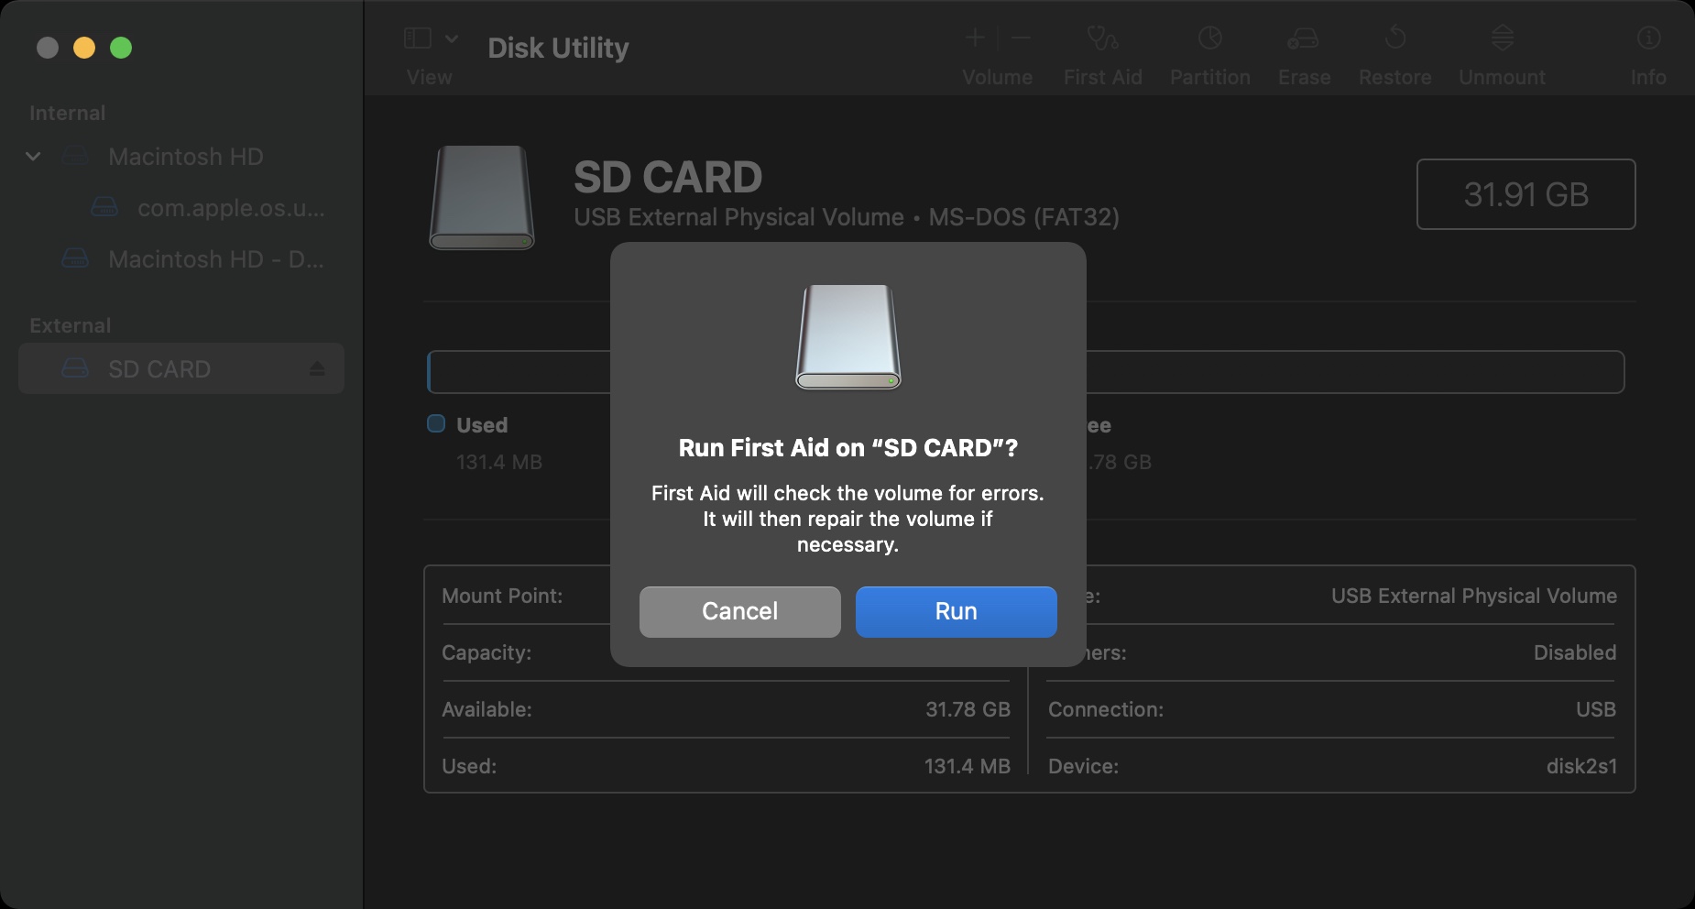
Task: Click the Available 31.78 GB value
Action: [968, 709]
